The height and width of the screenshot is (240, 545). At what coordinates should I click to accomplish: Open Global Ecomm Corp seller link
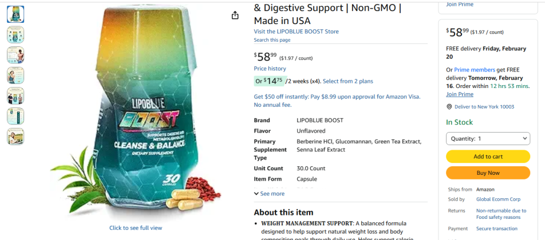click(498, 199)
